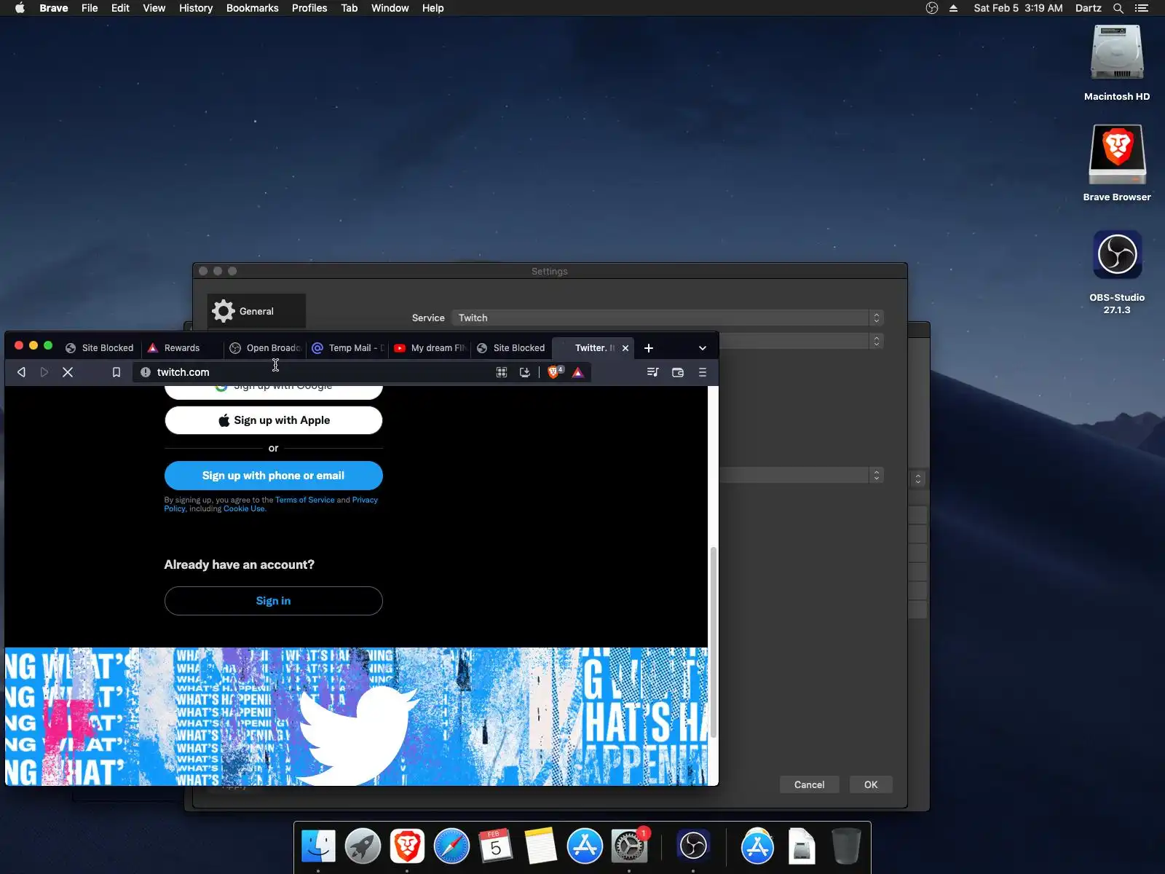The height and width of the screenshot is (874, 1165).
Task: Open the Cookie Use link
Action: [244, 508]
